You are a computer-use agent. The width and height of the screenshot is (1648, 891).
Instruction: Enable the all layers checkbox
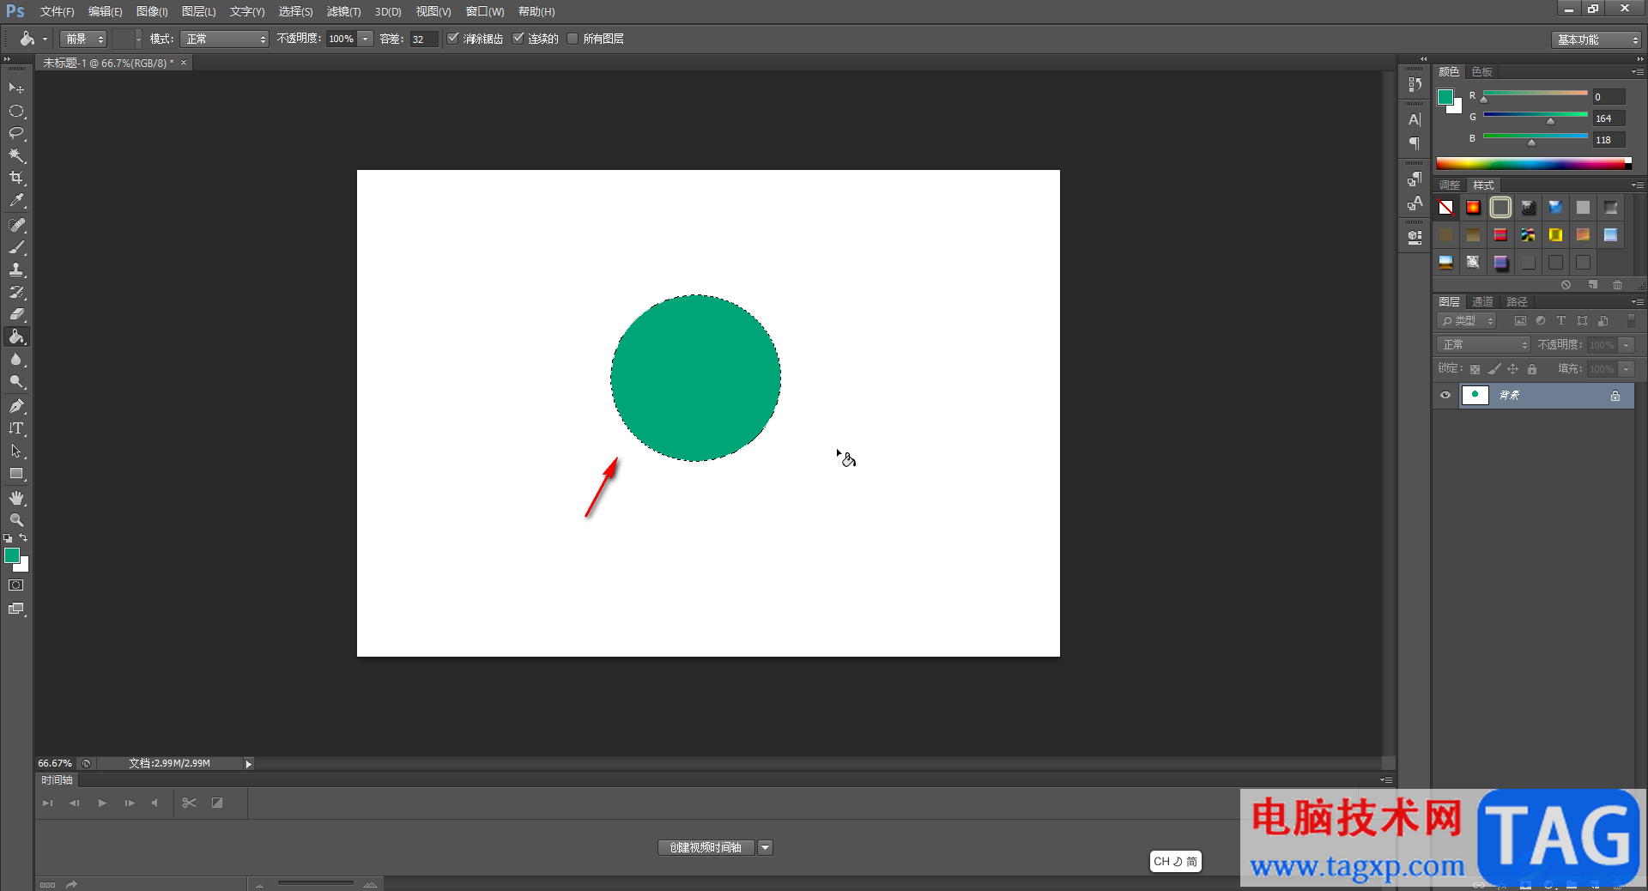(x=573, y=39)
